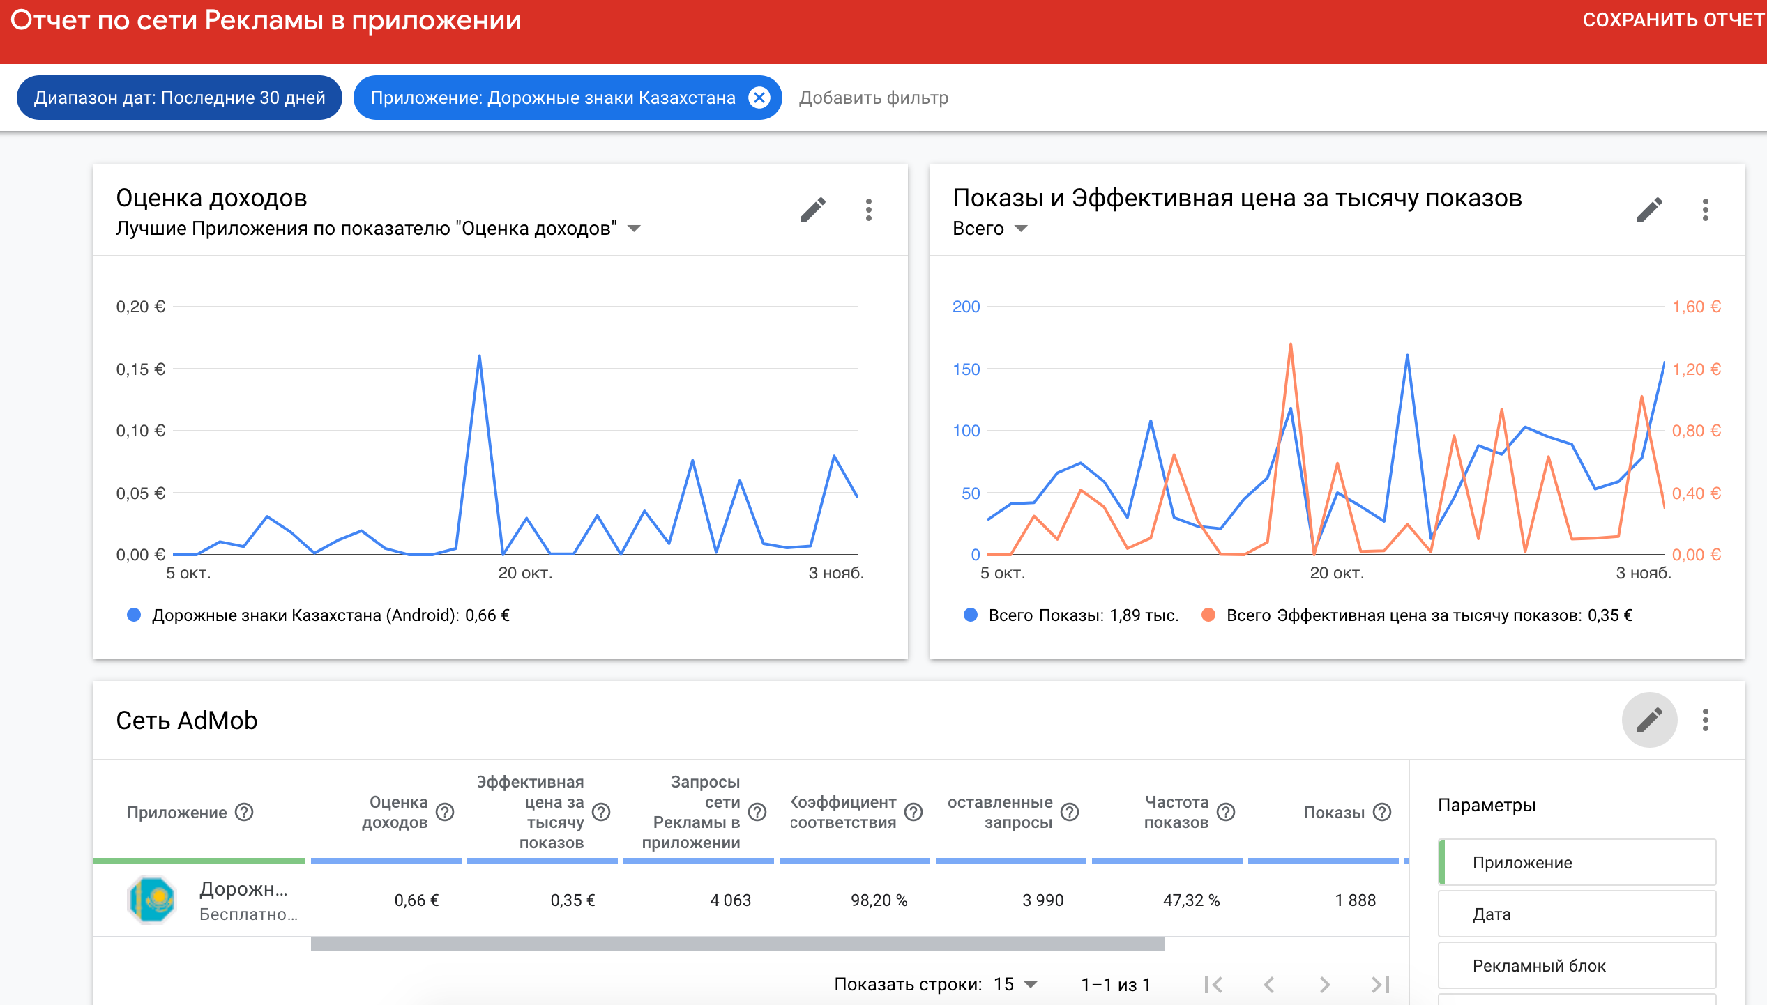Edit the Оценка доходов chart with pencil icon
This screenshot has width=1767, height=1005.
tap(813, 210)
